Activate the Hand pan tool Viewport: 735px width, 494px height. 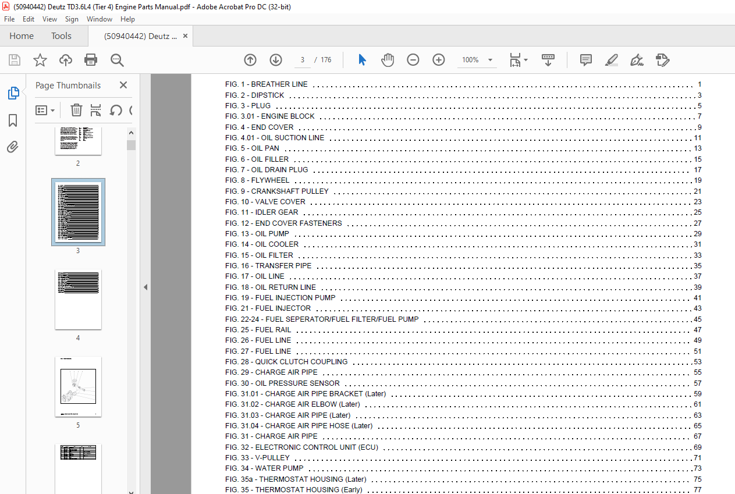388,60
